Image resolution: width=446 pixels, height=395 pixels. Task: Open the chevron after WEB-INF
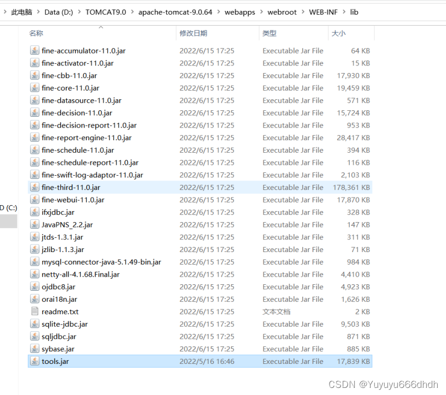click(344, 12)
